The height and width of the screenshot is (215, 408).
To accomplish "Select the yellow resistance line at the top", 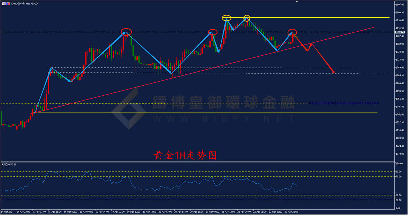I will [314, 17].
